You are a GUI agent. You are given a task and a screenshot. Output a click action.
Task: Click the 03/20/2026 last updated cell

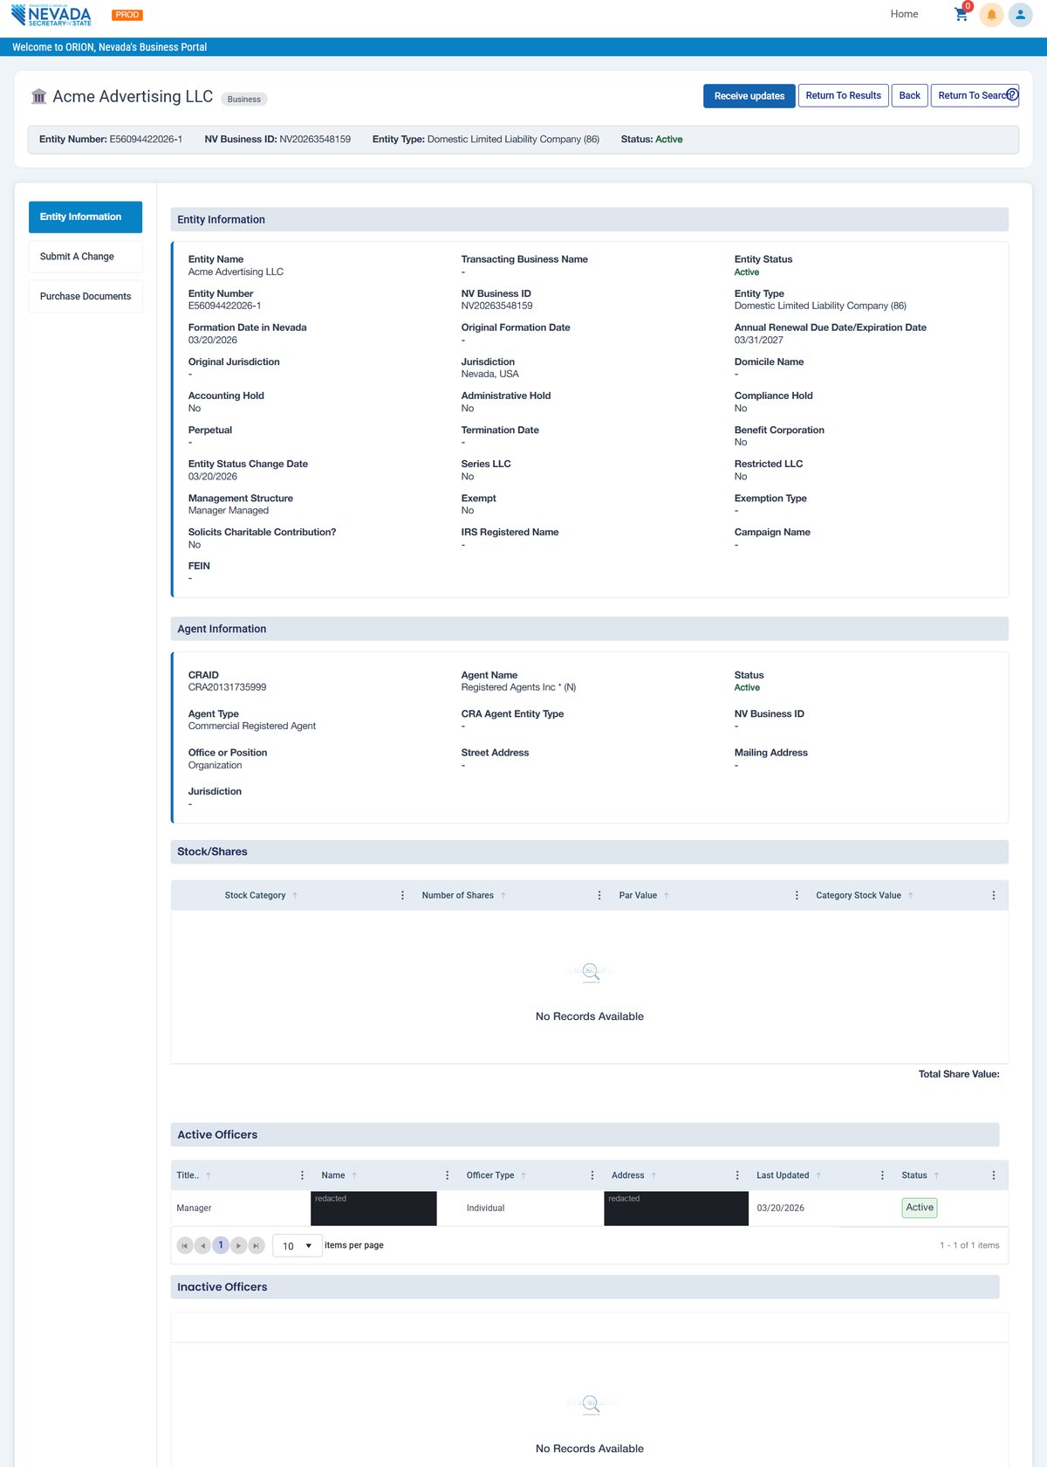pyautogui.click(x=781, y=1209)
